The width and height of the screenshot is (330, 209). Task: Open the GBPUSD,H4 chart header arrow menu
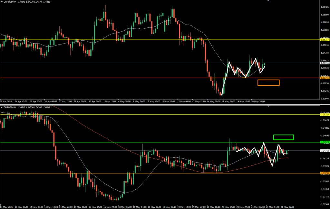(x=2, y=2)
